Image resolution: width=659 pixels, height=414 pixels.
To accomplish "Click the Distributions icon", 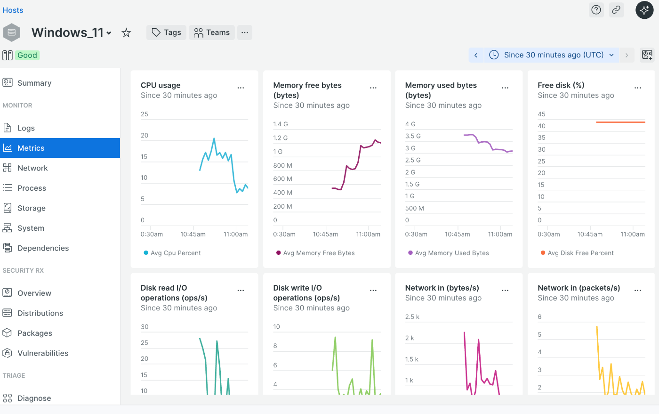I will [x=8, y=313].
